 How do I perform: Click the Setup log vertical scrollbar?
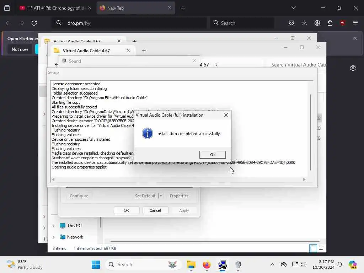click(310, 132)
